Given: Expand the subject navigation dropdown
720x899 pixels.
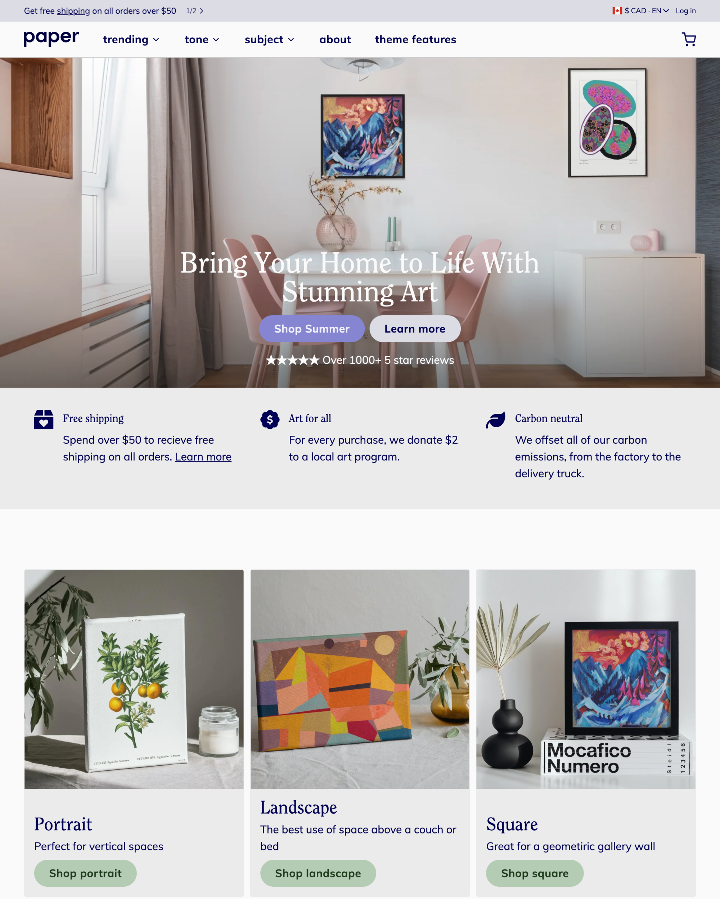Looking at the screenshot, I should (270, 39).
